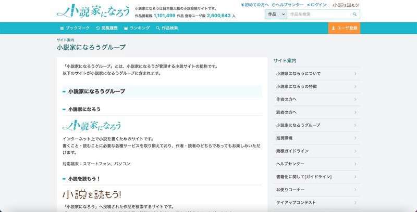This screenshot has height=212, width=417.
Task: Select 商標ガイドライン from the sidebar list
Action: point(316,151)
